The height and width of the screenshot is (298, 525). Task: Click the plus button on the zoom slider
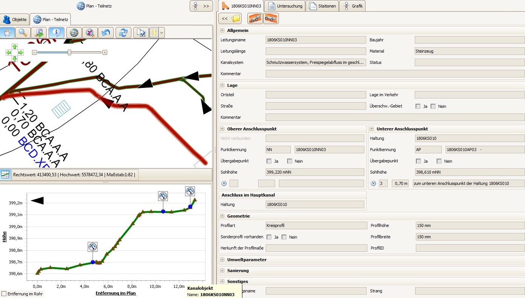pos(105,53)
